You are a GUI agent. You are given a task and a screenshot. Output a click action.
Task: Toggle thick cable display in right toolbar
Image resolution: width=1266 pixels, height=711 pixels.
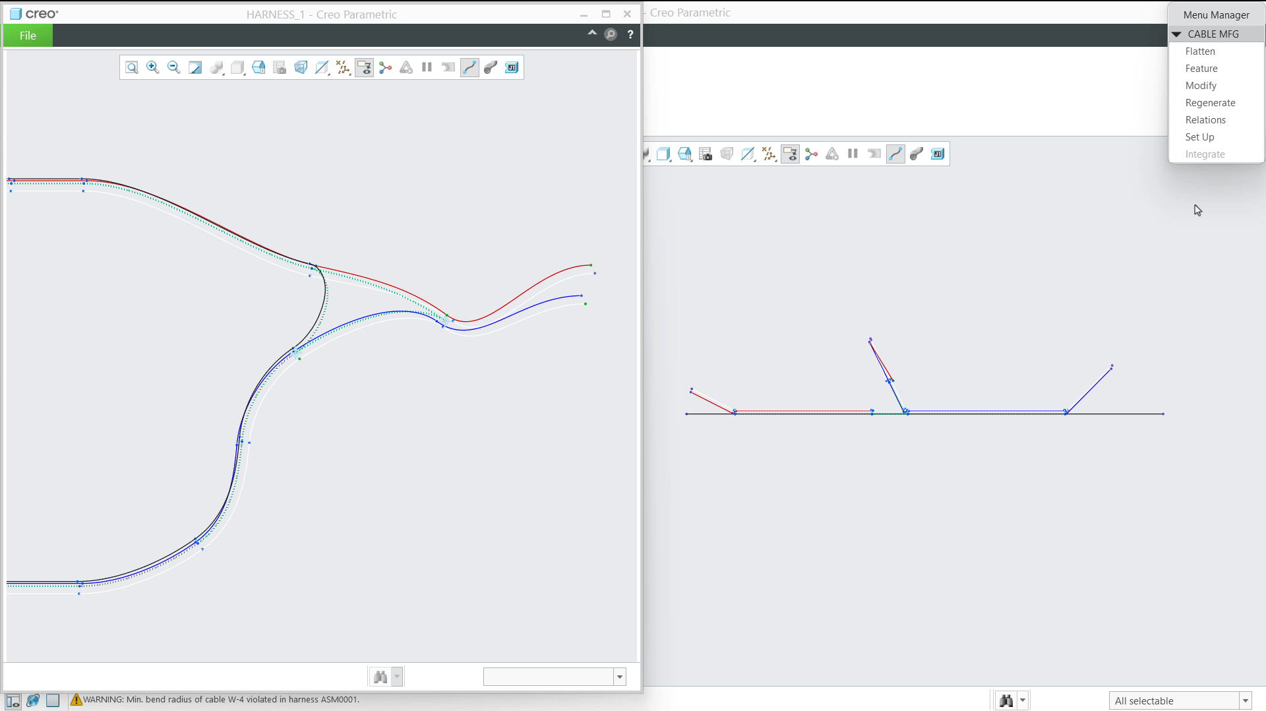(917, 154)
